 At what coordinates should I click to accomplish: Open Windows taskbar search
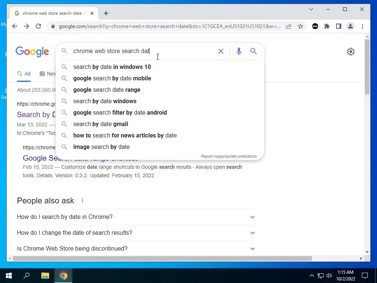[27, 276]
